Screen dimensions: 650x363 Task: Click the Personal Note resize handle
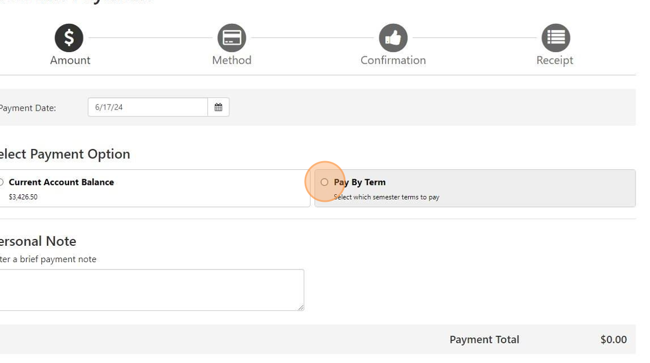click(301, 307)
